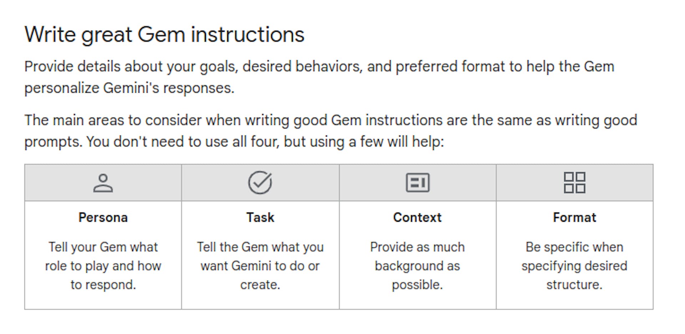Click the text 'Be specific when specifying desired structure'
Viewport: 685px width, 334px height.
[x=574, y=266]
